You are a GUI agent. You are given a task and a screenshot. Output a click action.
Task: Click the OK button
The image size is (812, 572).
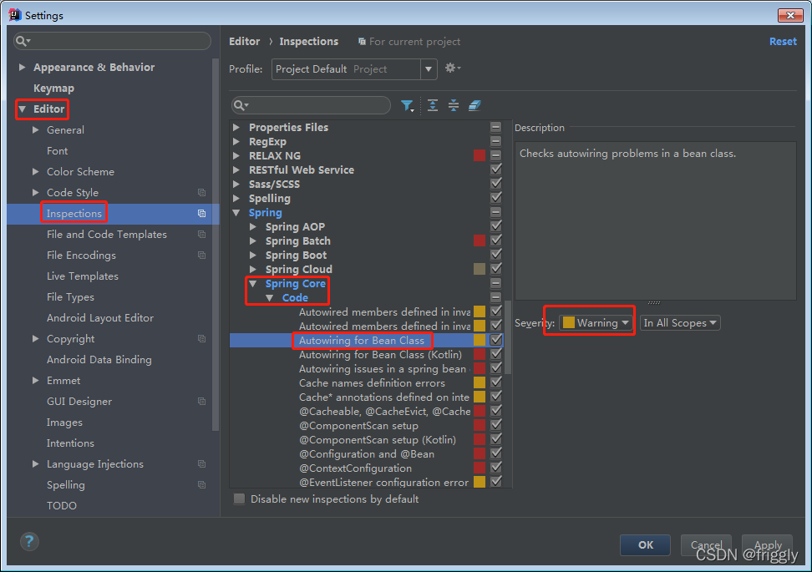(x=645, y=544)
